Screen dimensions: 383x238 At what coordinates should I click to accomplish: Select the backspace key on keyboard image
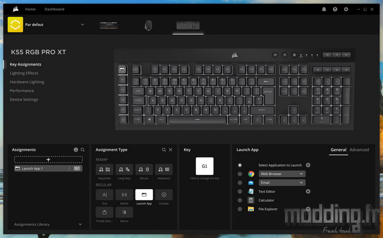pos(266,81)
